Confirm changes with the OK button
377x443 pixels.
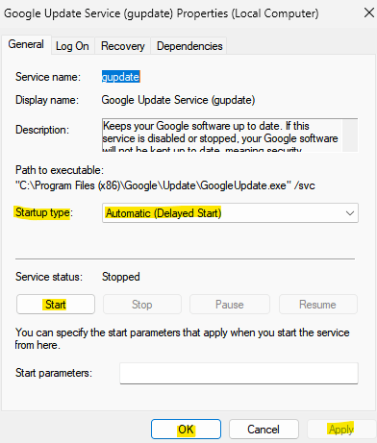[186, 430]
